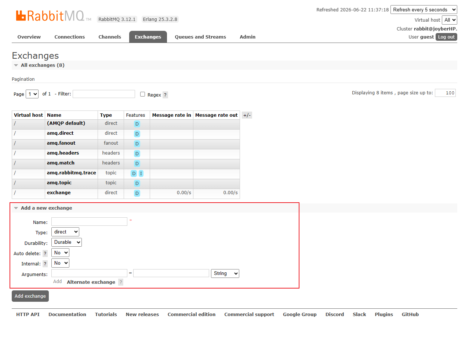Open the Google Group footer link
The height and width of the screenshot is (337, 469).
[300, 314]
